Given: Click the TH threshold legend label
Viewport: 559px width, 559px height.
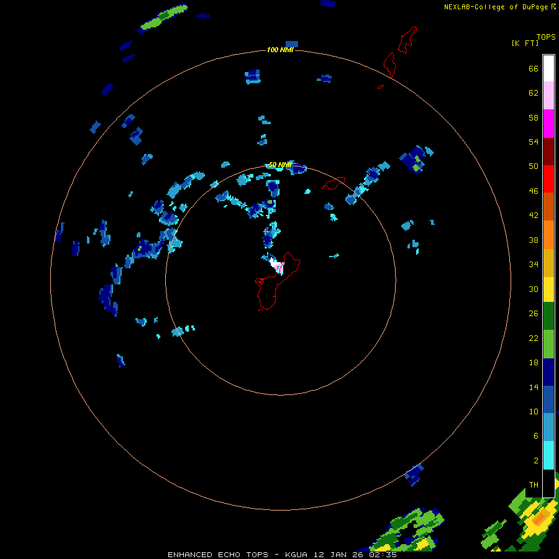Looking at the screenshot, I should pyautogui.click(x=534, y=485).
